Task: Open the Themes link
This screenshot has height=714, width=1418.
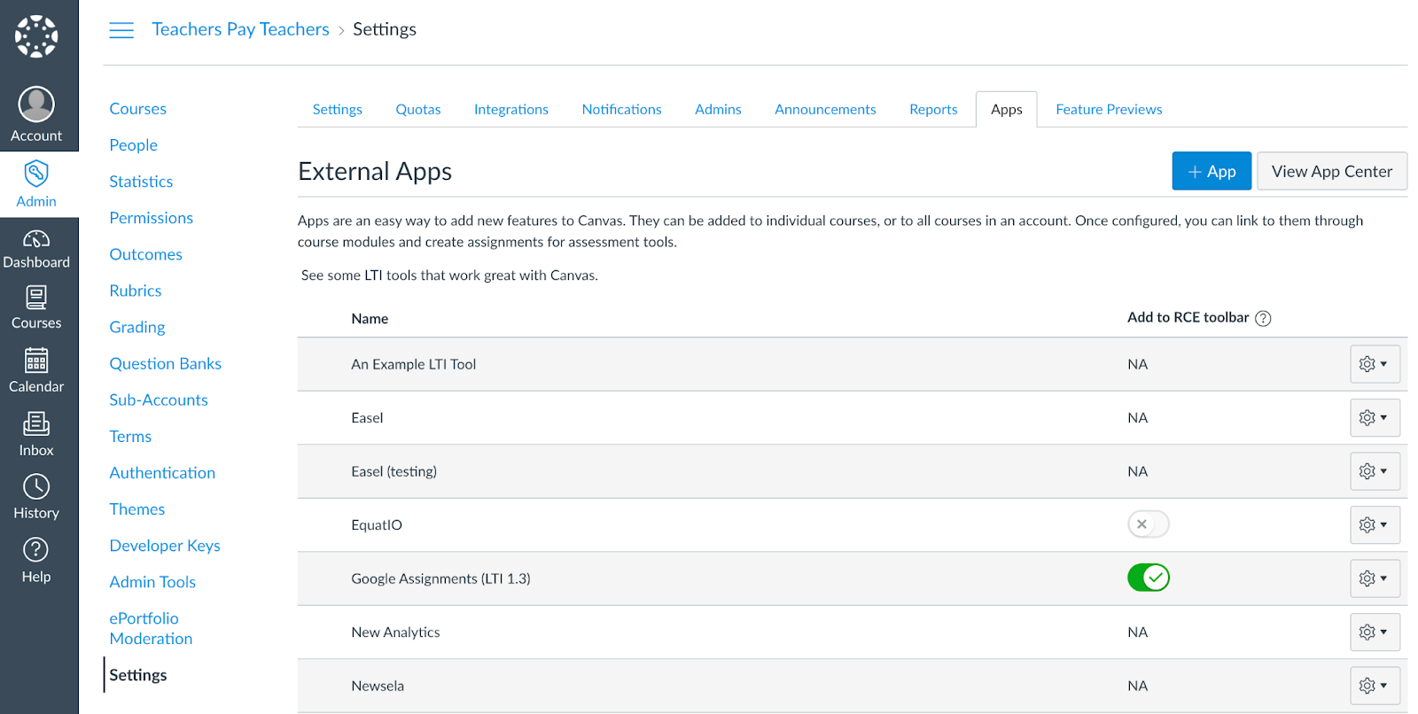Action: click(136, 509)
